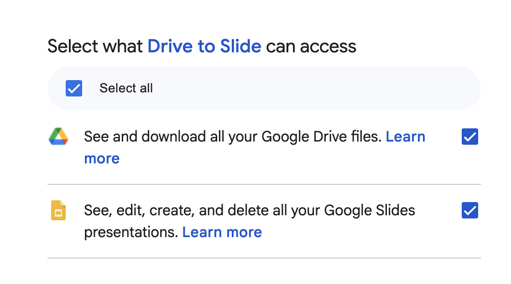The height and width of the screenshot is (284, 511).
Task: Click the yellow Google Slides icon
Action: [x=58, y=210]
